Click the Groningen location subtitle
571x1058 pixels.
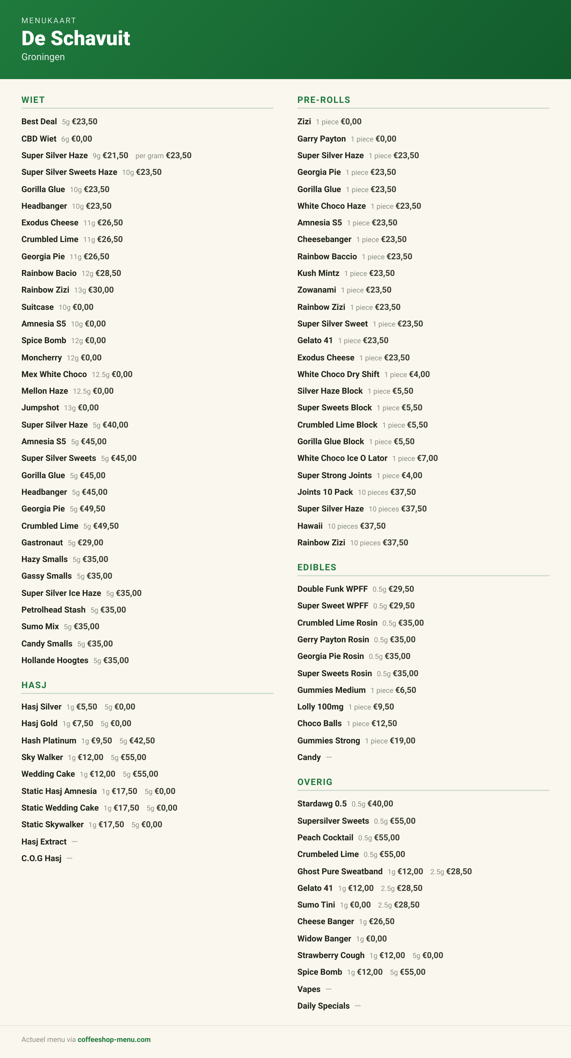43,57
